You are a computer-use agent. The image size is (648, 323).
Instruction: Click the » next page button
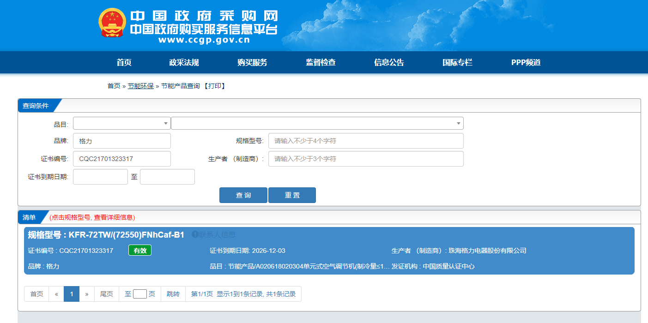(x=87, y=294)
